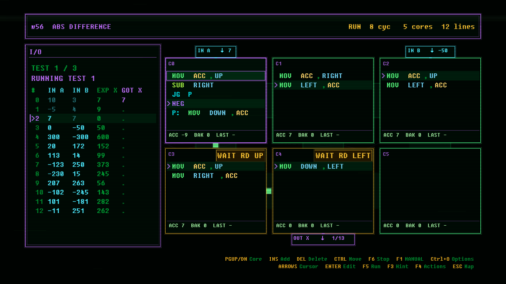Screen dimensions: 506x284
Task: Click the IN A column header
Action: point(56,90)
